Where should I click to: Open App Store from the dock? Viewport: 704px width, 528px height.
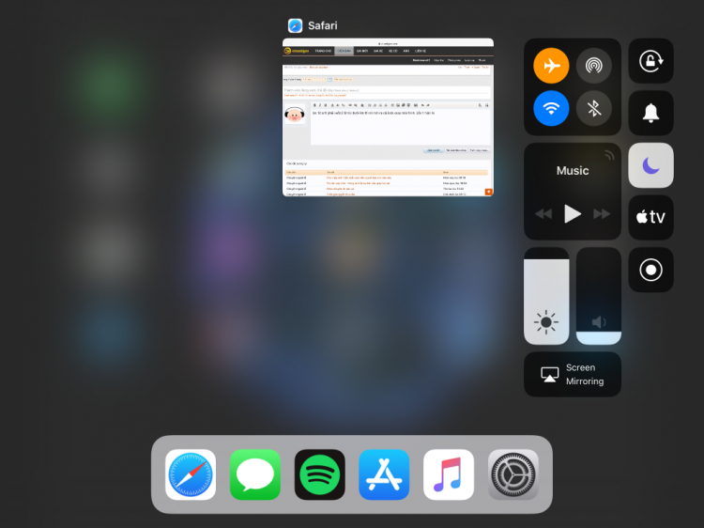[384, 474]
